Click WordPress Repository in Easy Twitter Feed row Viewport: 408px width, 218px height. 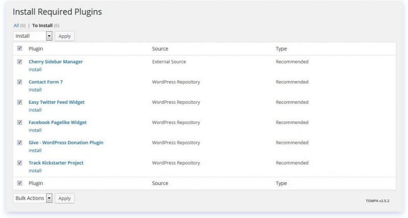point(176,102)
